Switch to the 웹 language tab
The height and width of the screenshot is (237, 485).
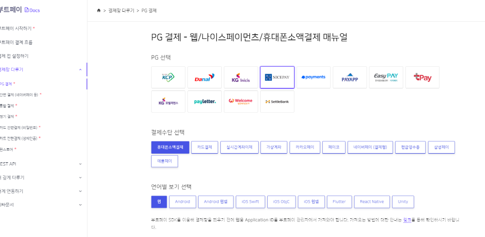(159, 202)
